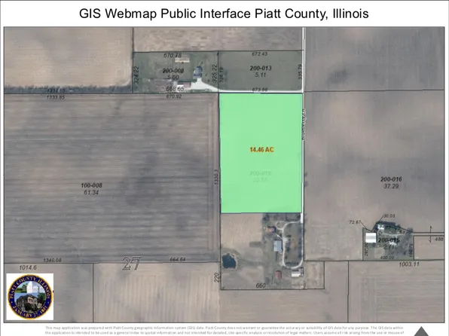Click the 30.03 dimension label
Screen dimensions: 449x336
pos(389,216)
